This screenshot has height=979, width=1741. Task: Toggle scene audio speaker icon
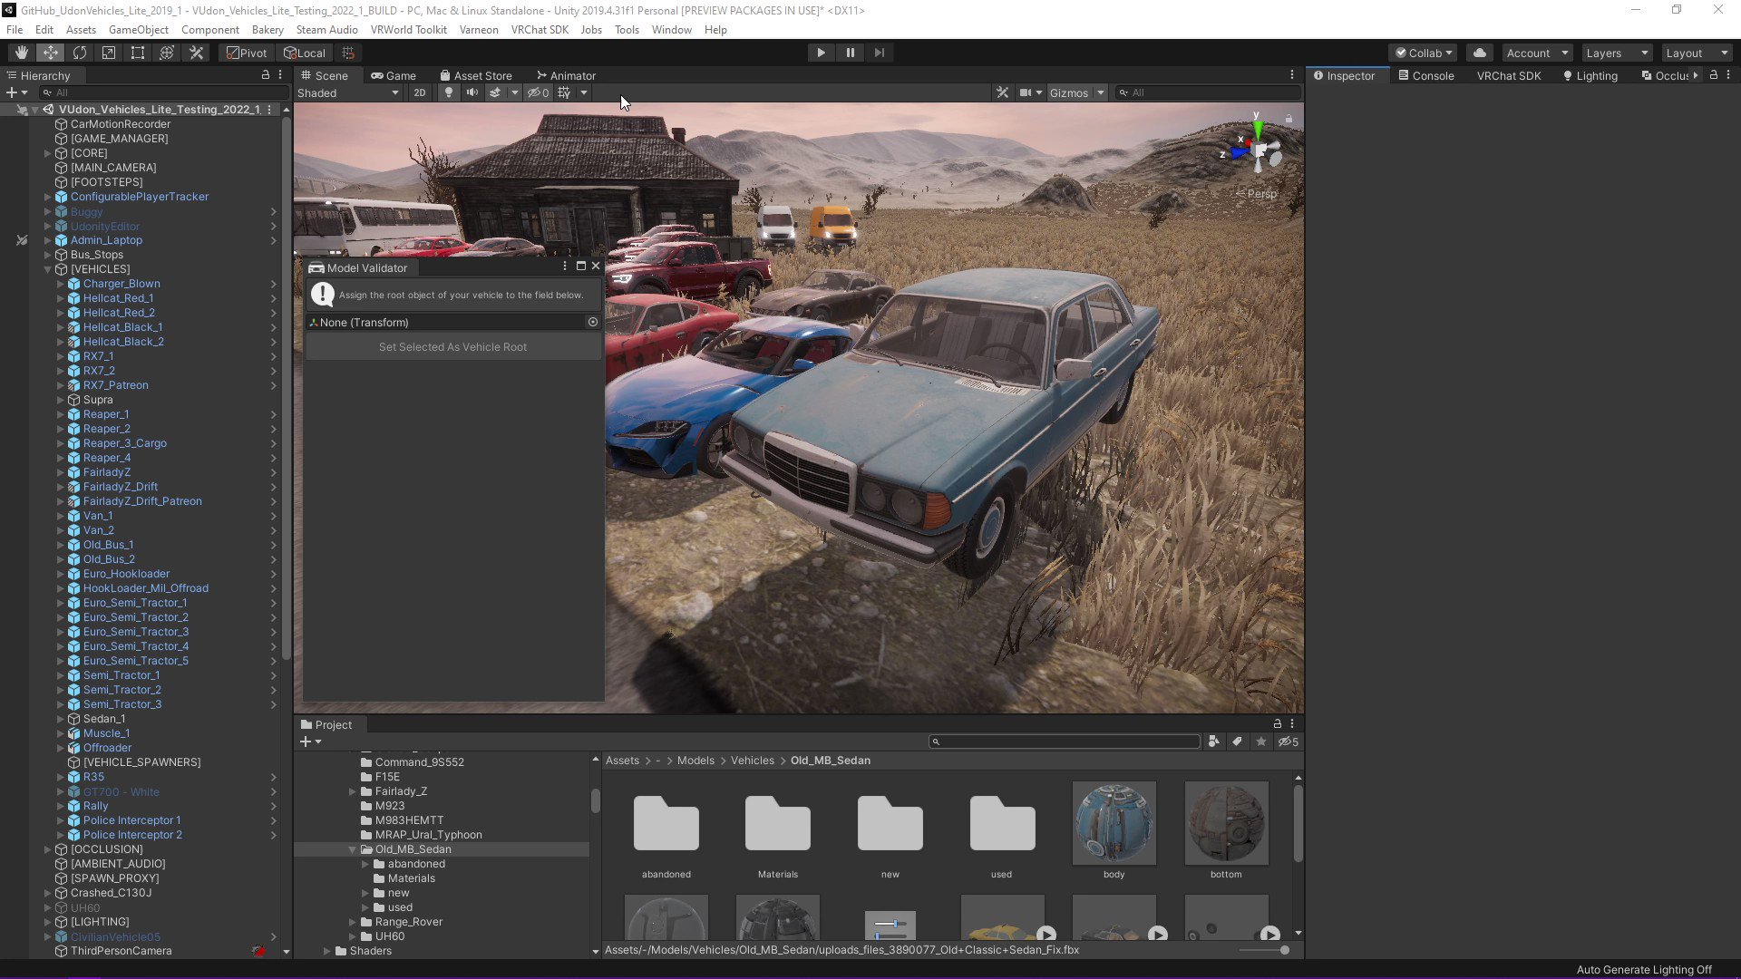pyautogui.click(x=472, y=92)
